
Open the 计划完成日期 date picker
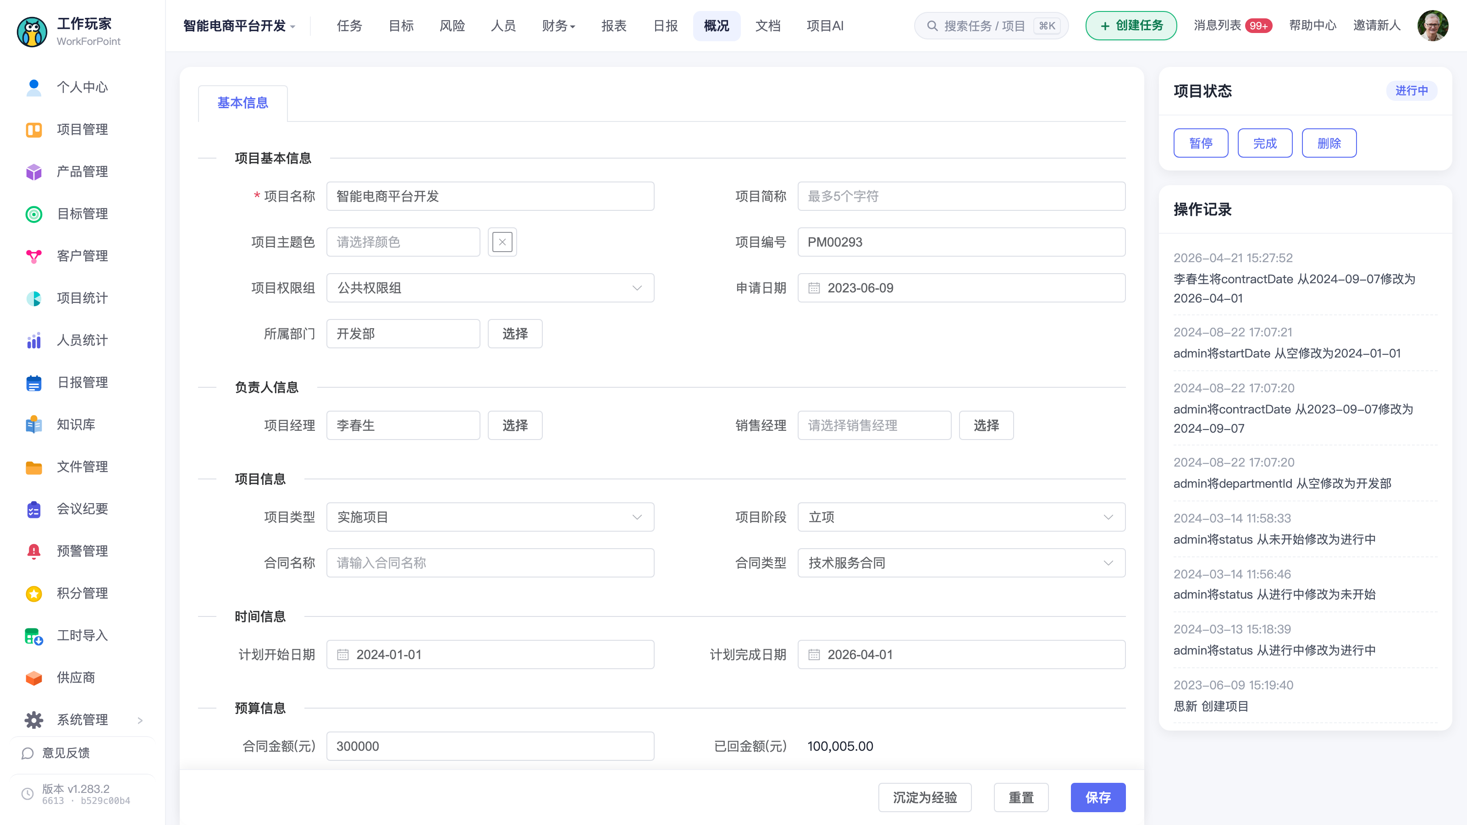pyautogui.click(x=961, y=655)
